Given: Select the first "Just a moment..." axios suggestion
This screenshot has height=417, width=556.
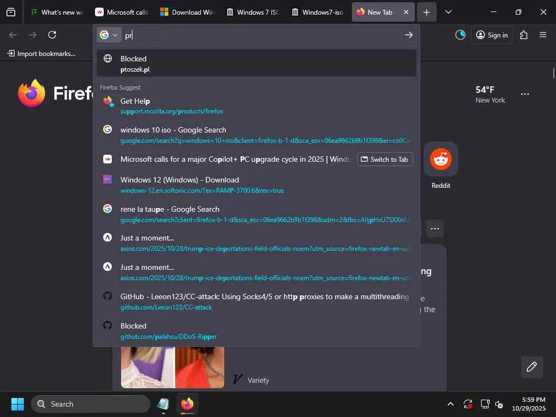Looking at the screenshot, I should [256, 243].
